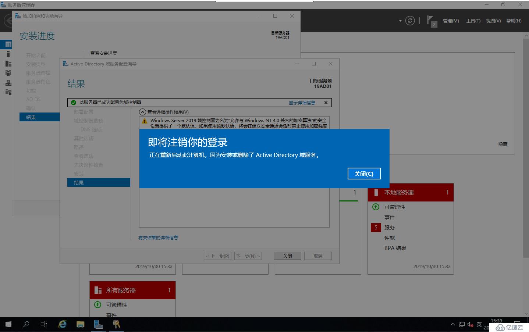
Task: Click 下一步(N) button in the AD wizard
Action: [x=248, y=256]
